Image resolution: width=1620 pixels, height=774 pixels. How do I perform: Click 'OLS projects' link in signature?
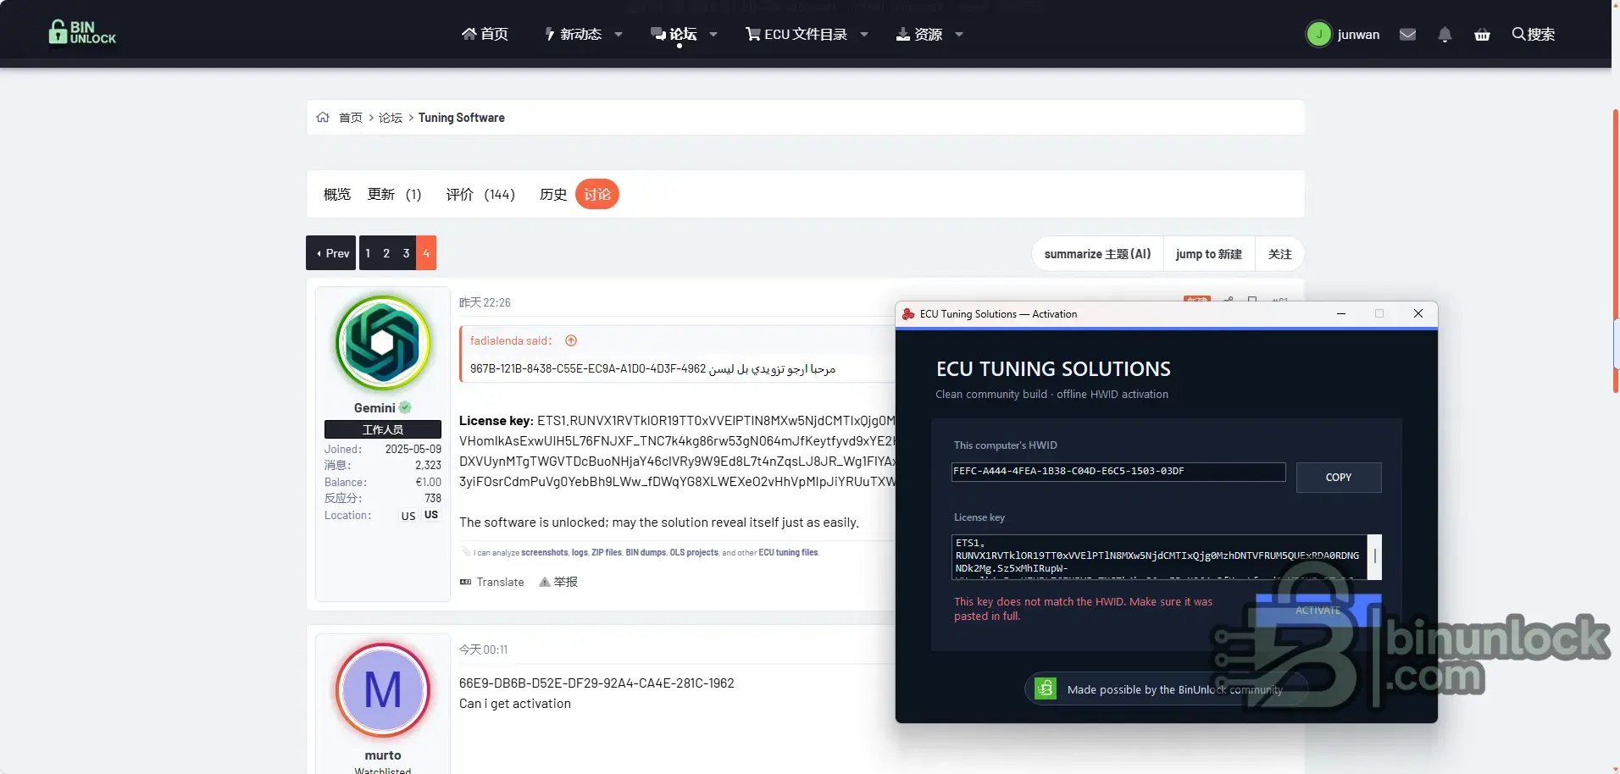[694, 552]
